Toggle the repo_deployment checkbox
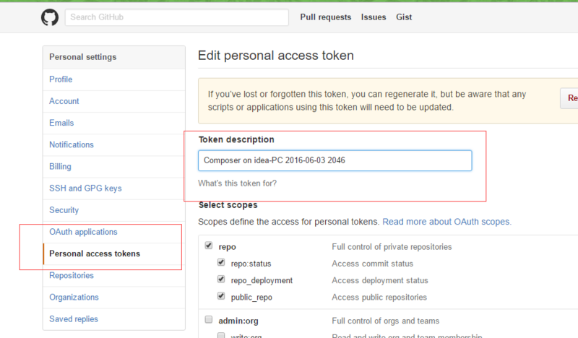578x338 pixels. (222, 279)
